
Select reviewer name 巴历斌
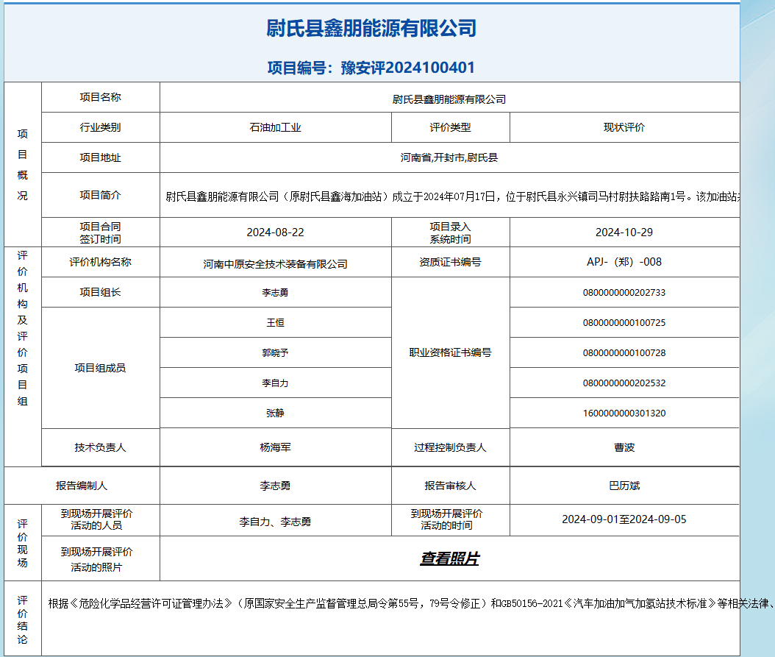click(x=624, y=486)
